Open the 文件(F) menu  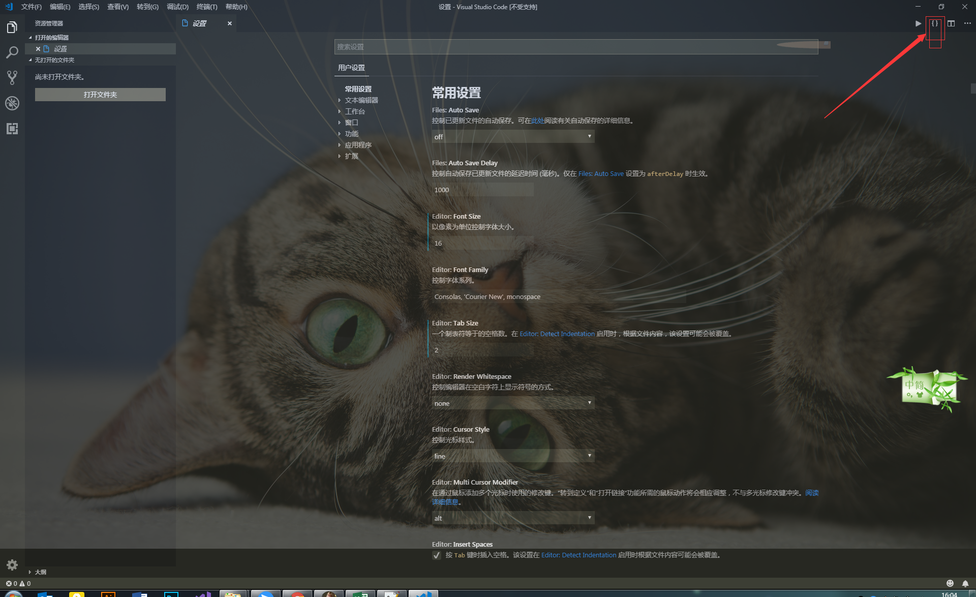[31, 7]
